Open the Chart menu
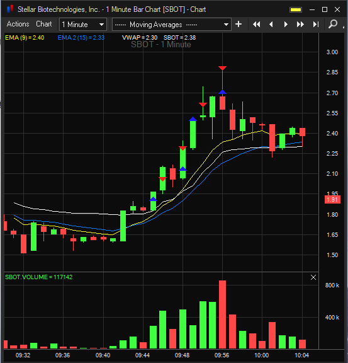 coord(44,24)
